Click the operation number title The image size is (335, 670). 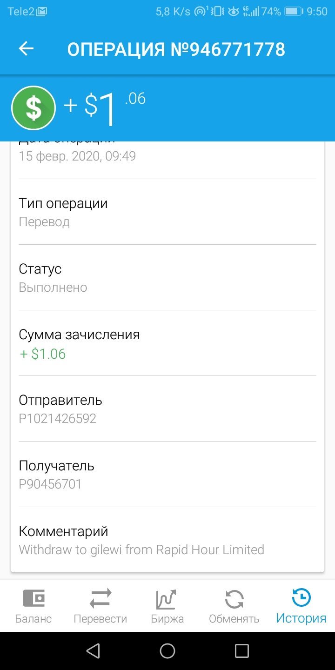point(176,49)
